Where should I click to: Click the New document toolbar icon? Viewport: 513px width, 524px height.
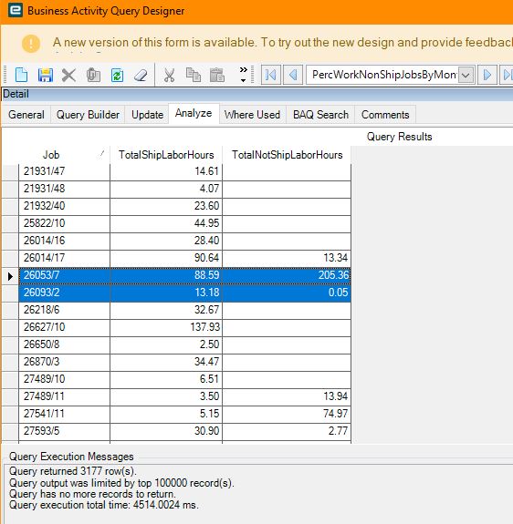click(21, 75)
